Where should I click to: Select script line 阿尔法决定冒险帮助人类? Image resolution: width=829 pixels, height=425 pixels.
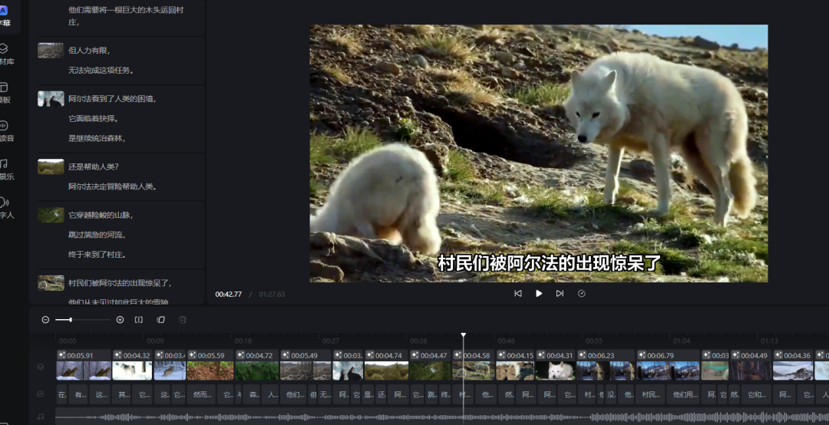pyautogui.click(x=112, y=186)
